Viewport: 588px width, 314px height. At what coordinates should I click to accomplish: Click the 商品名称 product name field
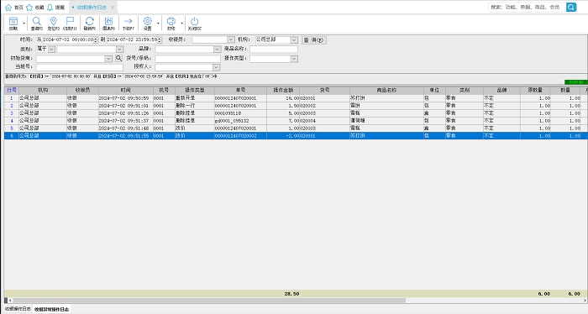pyautogui.click(x=274, y=49)
